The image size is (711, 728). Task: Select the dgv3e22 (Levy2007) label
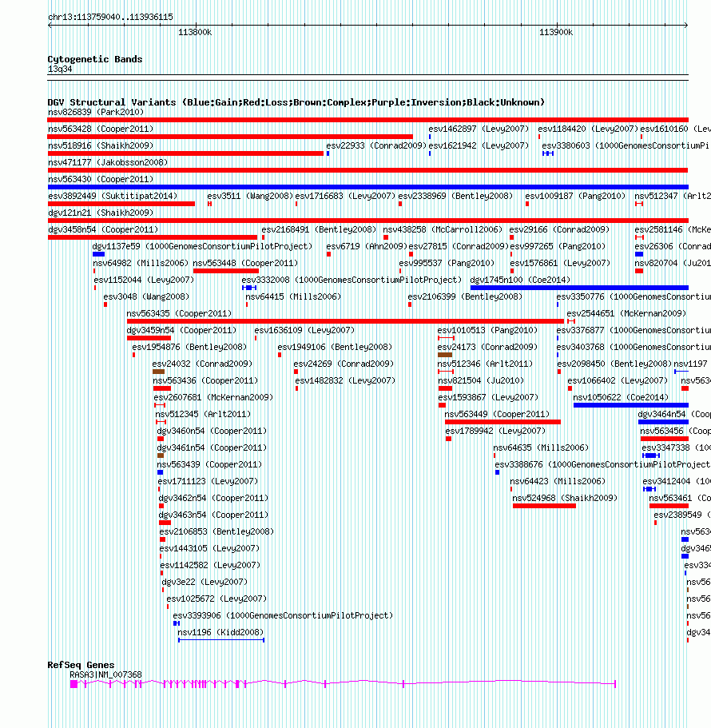coord(205,581)
